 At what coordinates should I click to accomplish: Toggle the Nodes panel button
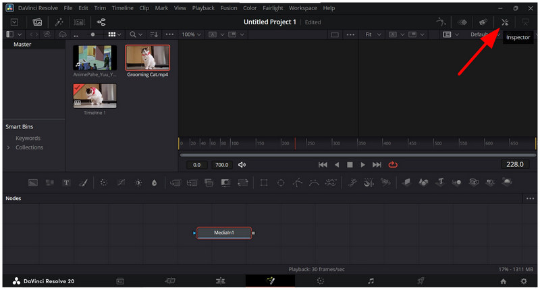pos(101,22)
